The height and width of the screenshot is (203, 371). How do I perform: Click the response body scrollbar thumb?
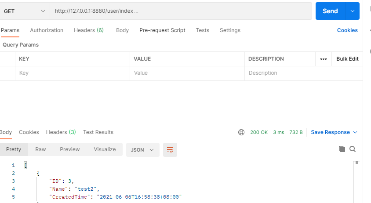tap(356, 163)
